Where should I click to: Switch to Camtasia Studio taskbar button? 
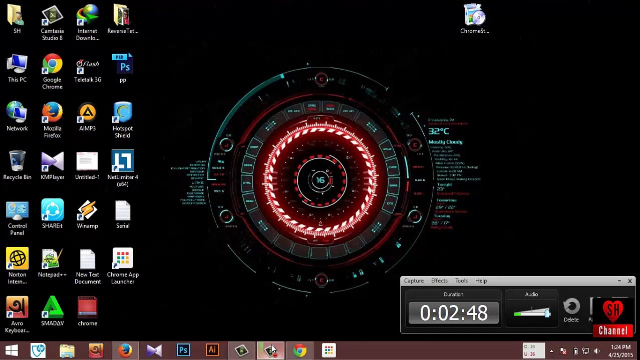tap(241, 350)
